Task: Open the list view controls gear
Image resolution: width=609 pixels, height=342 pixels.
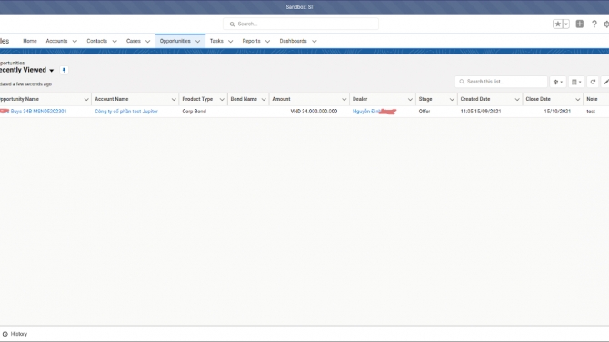Action: [x=558, y=82]
